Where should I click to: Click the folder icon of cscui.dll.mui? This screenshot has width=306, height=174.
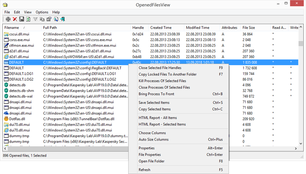coord(6,34)
